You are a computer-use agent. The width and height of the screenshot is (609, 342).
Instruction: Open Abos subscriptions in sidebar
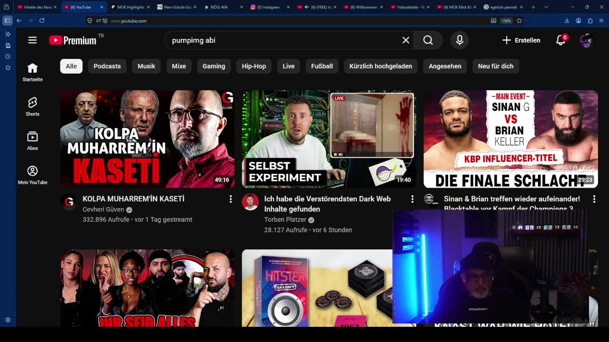[x=32, y=141]
